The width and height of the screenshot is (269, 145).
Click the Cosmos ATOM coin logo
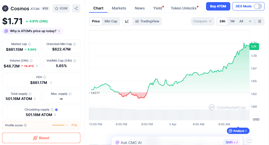tap(5, 8)
